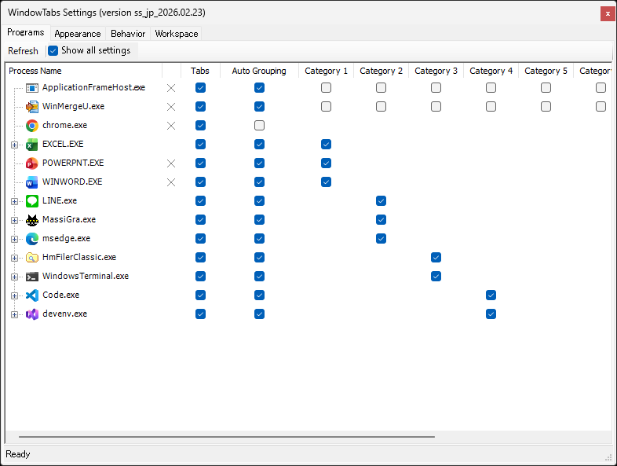Click the LINE.exe icon
Screen dimensions: 617x466
32,201
